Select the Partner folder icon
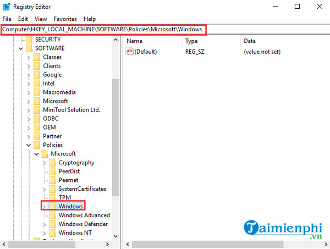The image size is (330, 249). tap(37, 136)
